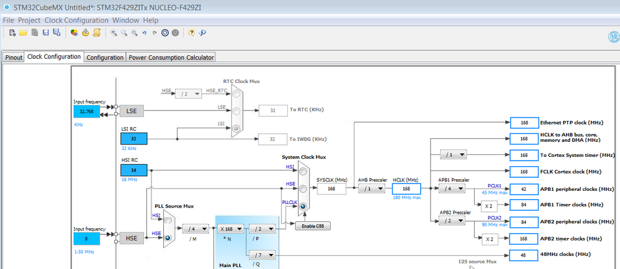This screenshot has height=269, width=620.
Task: Select HSI in the System Clock Mux
Action: (x=303, y=172)
